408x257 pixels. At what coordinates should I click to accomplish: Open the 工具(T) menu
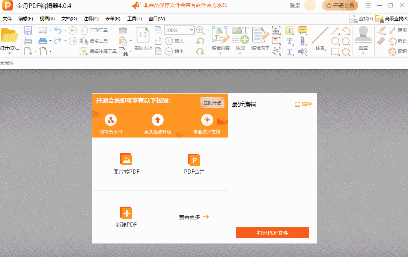tap(135, 18)
